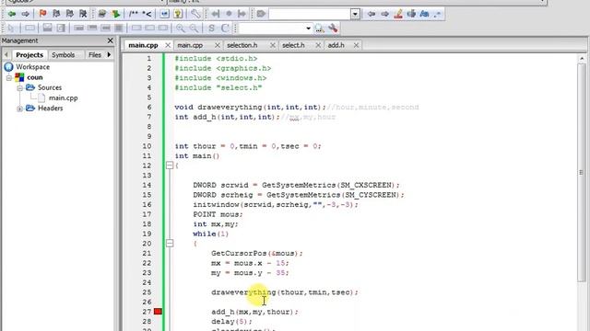The height and width of the screenshot is (331, 590).
Task: Switch to the Projects tab
Action: [29, 55]
